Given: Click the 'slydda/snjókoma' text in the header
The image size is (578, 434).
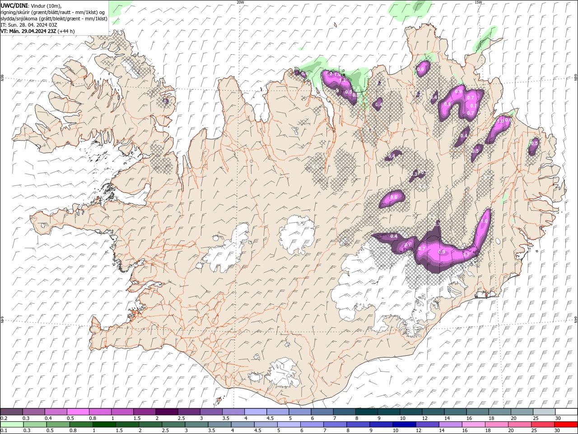Looking at the screenshot, I should 20,19.
